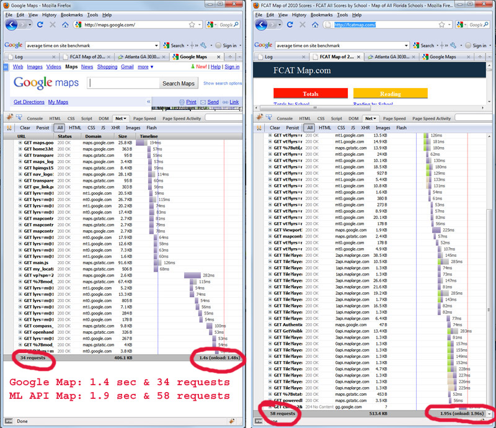The height and width of the screenshot is (428, 496).
Task: Open the Tools menu in the Google Maps window
Action: (x=92, y=15)
